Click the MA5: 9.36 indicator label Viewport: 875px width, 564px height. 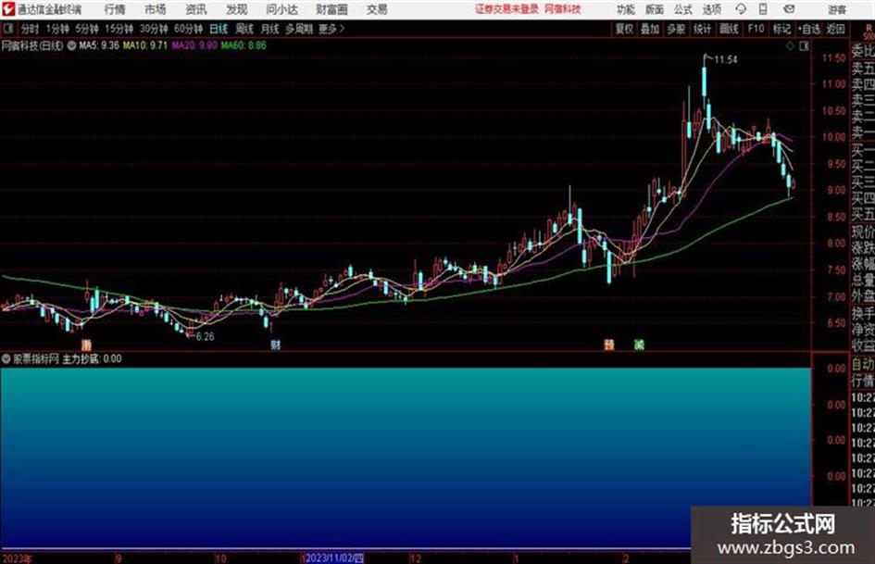point(99,45)
